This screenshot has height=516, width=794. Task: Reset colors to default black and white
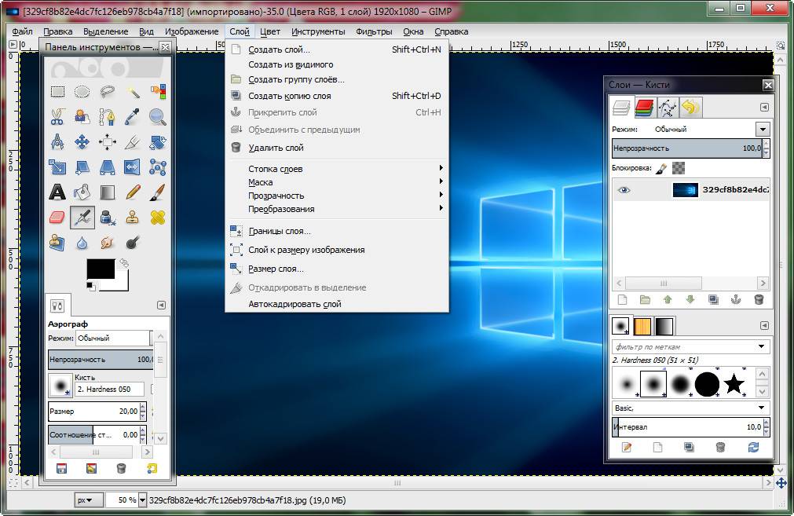click(90, 286)
